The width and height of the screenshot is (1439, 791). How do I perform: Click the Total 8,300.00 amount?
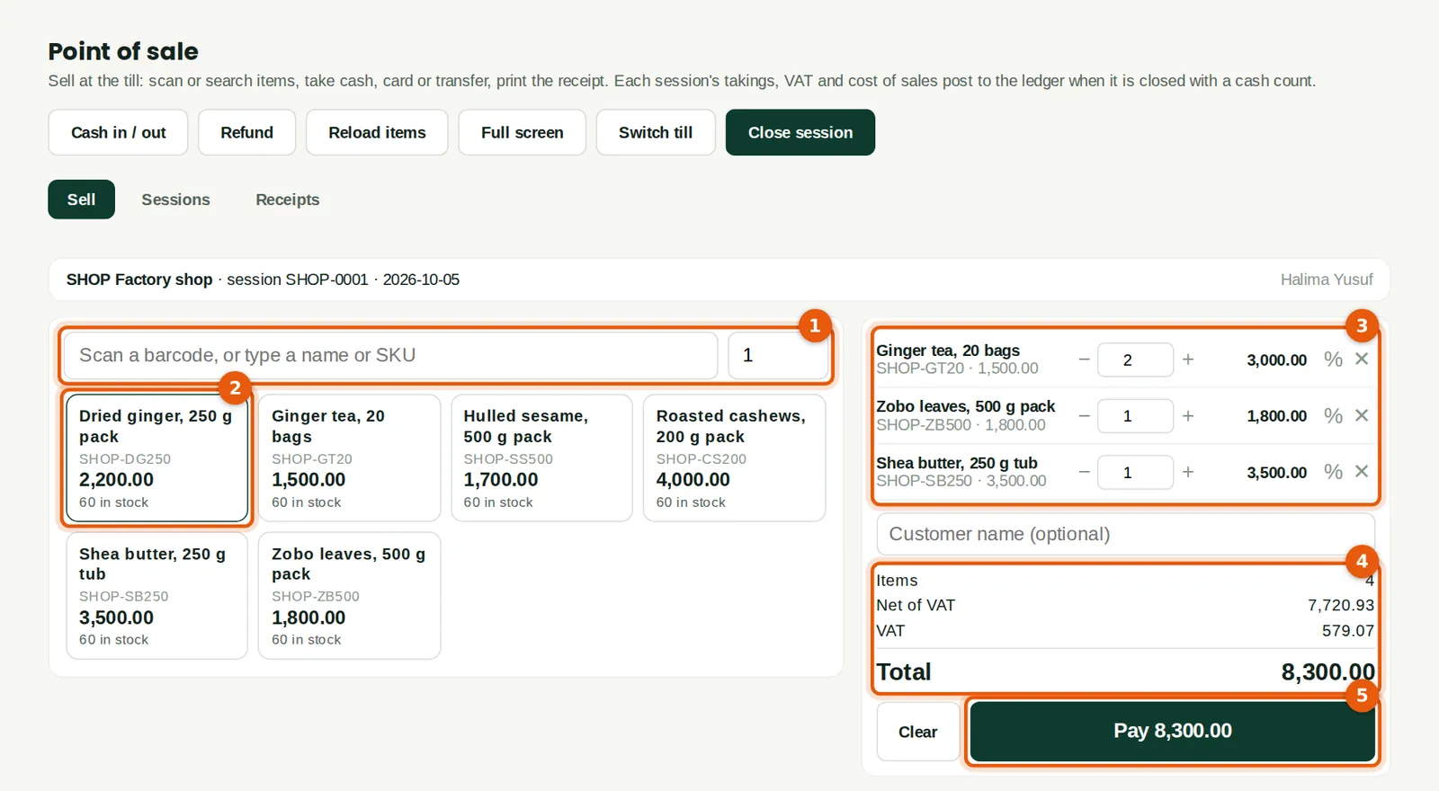1327,672
